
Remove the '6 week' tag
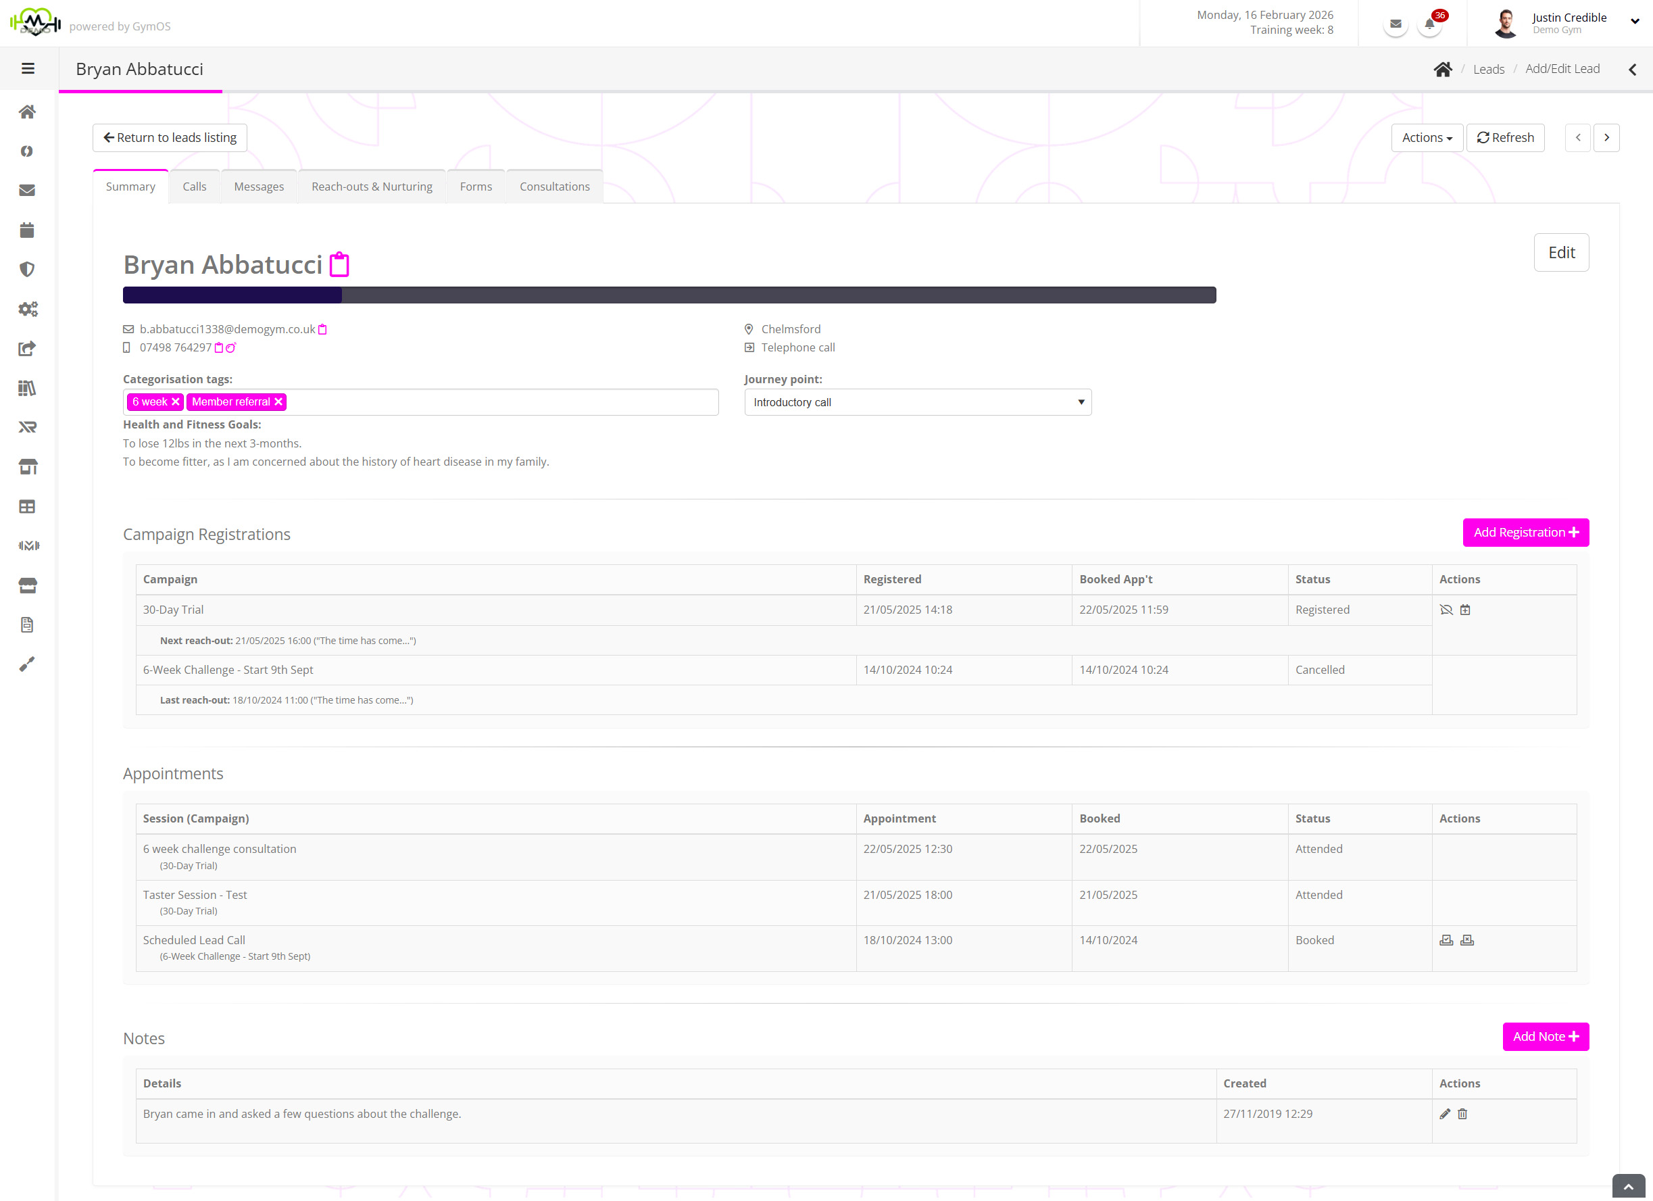[176, 402]
